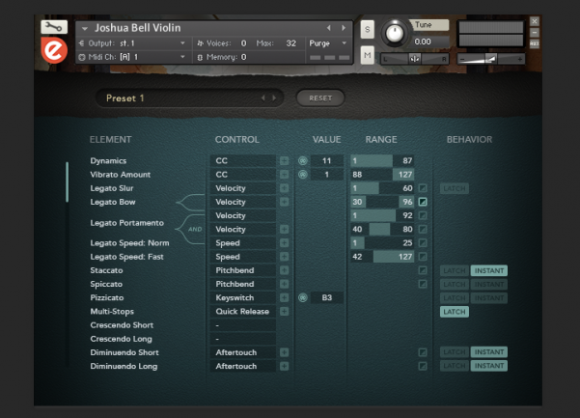
Task: Mute the instrument with M button
Action: click(x=368, y=55)
